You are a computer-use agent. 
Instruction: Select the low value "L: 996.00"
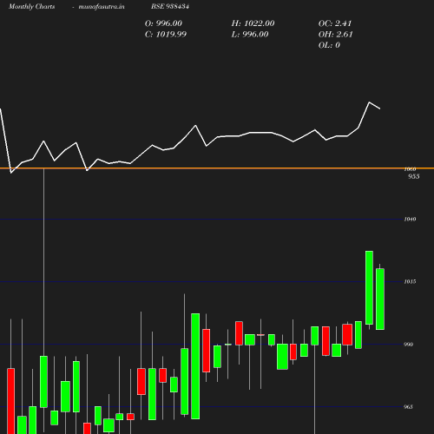(250, 35)
